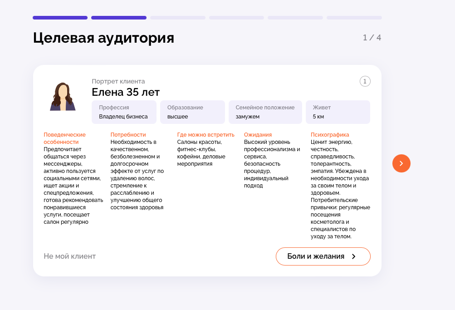
Task: Select the second progress step segment
Action: pyautogui.click(x=119, y=18)
